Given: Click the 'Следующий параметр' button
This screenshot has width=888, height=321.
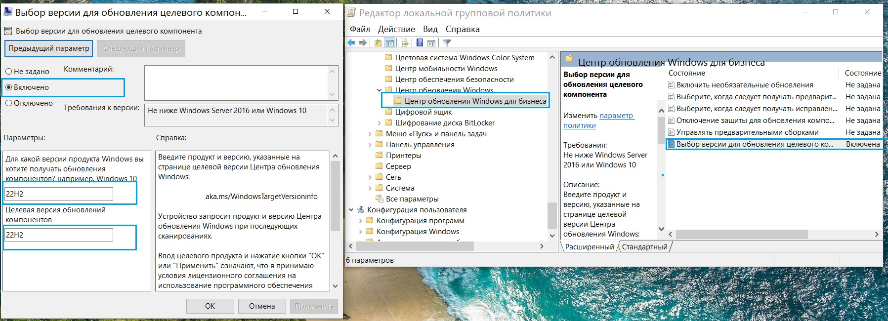Looking at the screenshot, I should (141, 48).
